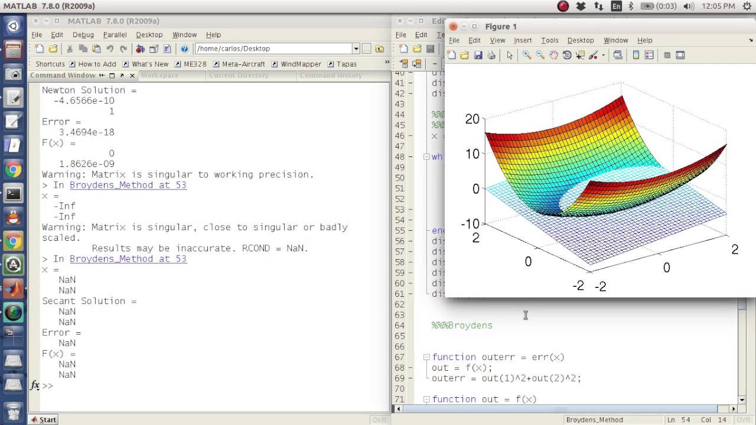Image resolution: width=756 pixels, height=425 pixels.
Task: Click the volume icon in system tray
Action: tap(689, 6)
